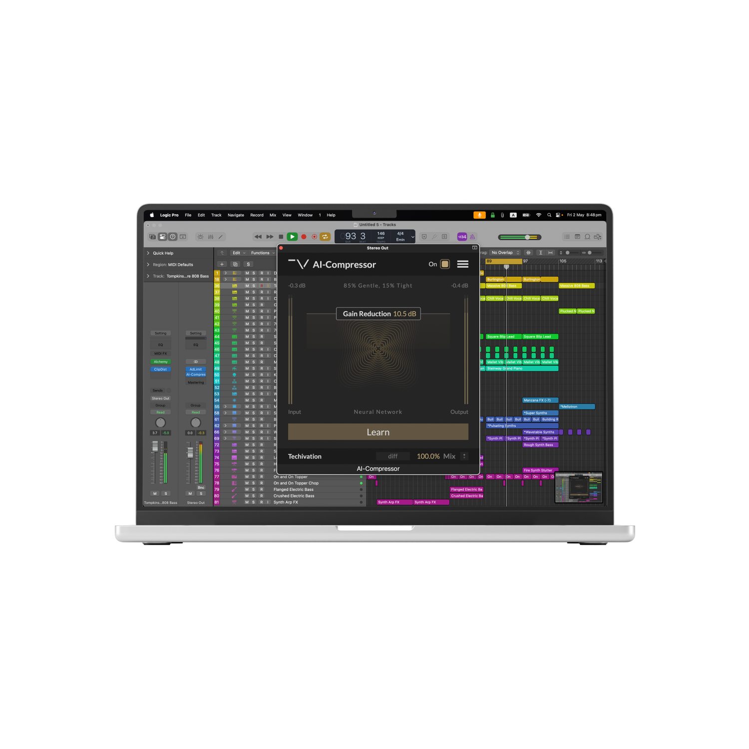Image resolution: width=749 pixels, height=749 pixels.
Task: Solo the Stereo Out channel strip
Action: 201,493
